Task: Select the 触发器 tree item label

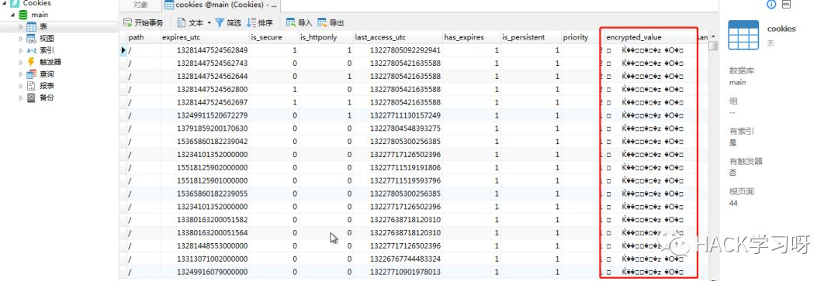Action: point(50,63)
